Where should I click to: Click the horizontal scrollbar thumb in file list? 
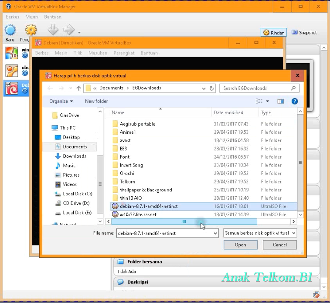pos(184,221)
